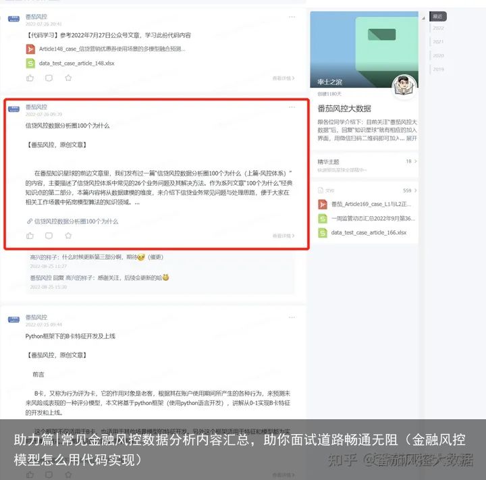This screenshot has height=480, width=486.
Task: Star the 信贷风控数据分析圈100个为什么 post
Action: (x=68, y=236)
